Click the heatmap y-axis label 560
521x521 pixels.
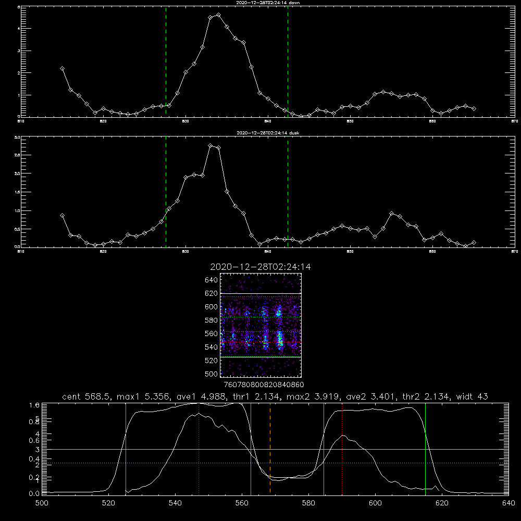[211, 333]
